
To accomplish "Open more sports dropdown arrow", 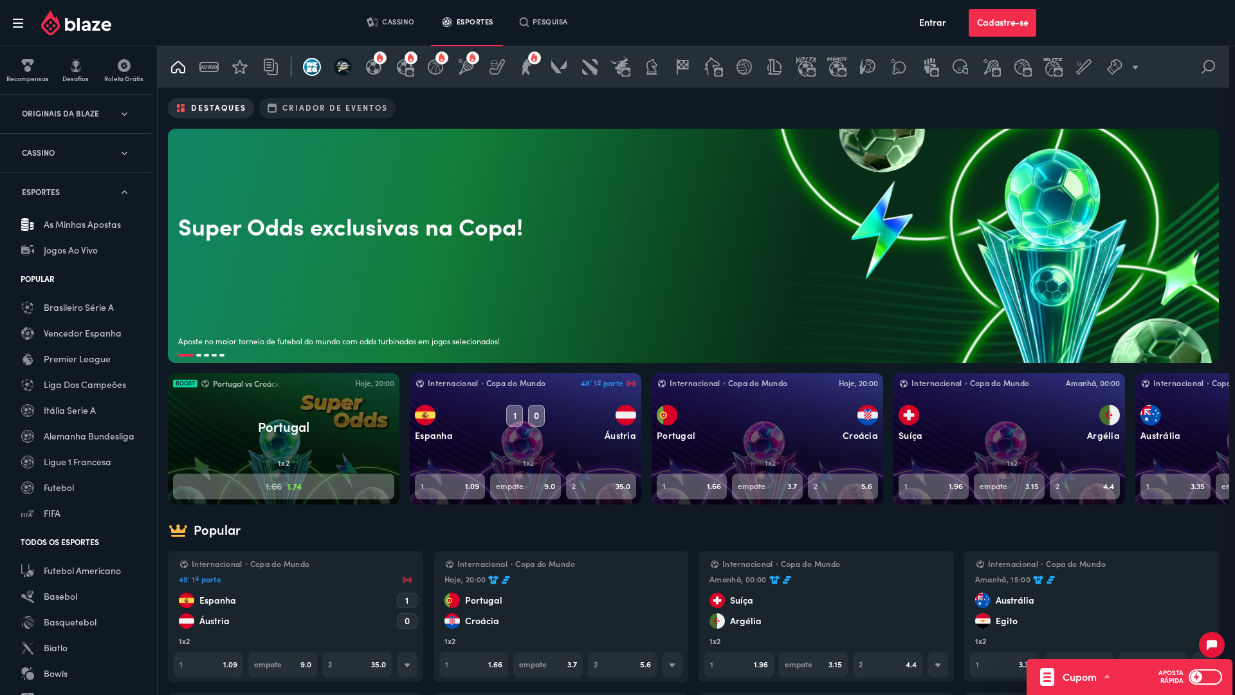I will pyautogui.click(x=1135, y=67).
